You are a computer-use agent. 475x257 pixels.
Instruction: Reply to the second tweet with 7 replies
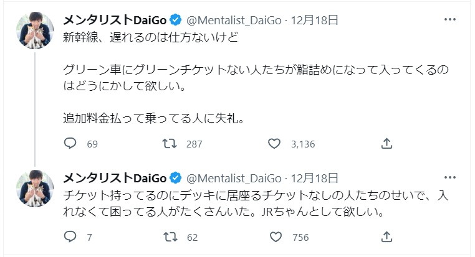point(71,236)
